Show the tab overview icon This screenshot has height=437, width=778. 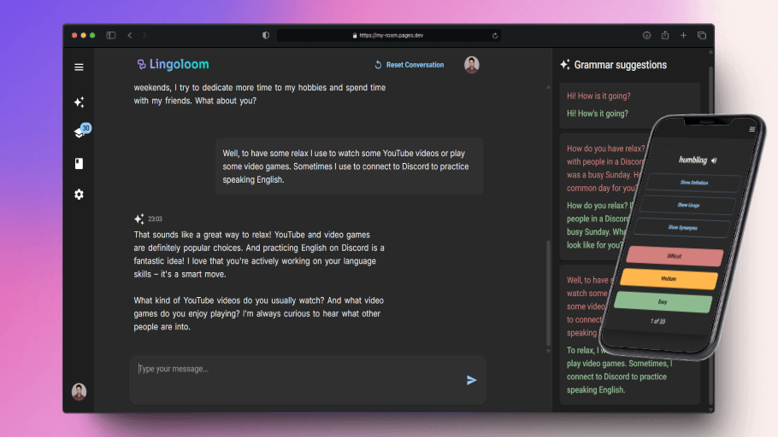click(702, 35)
